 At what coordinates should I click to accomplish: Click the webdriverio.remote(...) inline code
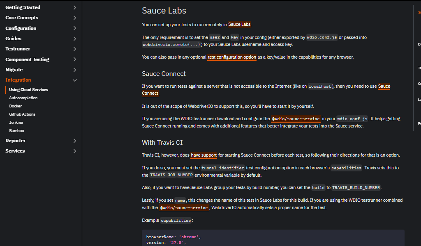[171, 45]
